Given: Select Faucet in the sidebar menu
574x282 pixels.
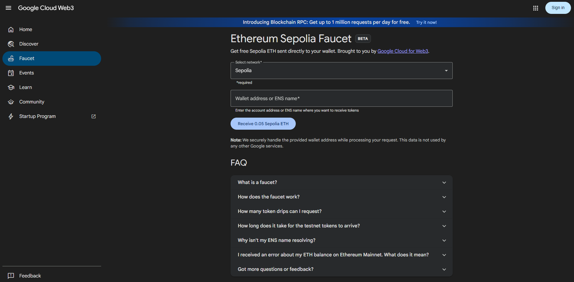Looking at the screenshot, I should click(x=52, y=59).
